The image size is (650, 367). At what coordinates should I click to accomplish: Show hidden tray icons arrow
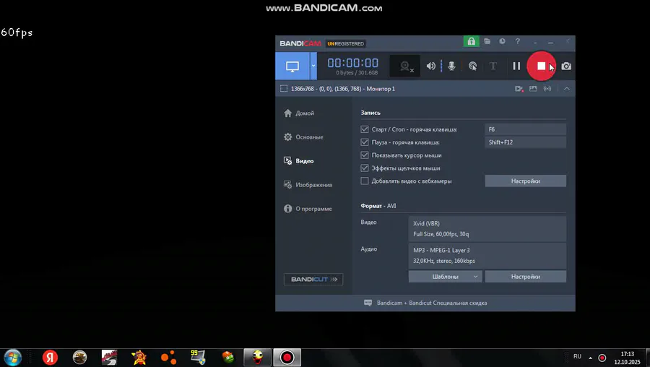pyautogui.click(x=590, y=358)
